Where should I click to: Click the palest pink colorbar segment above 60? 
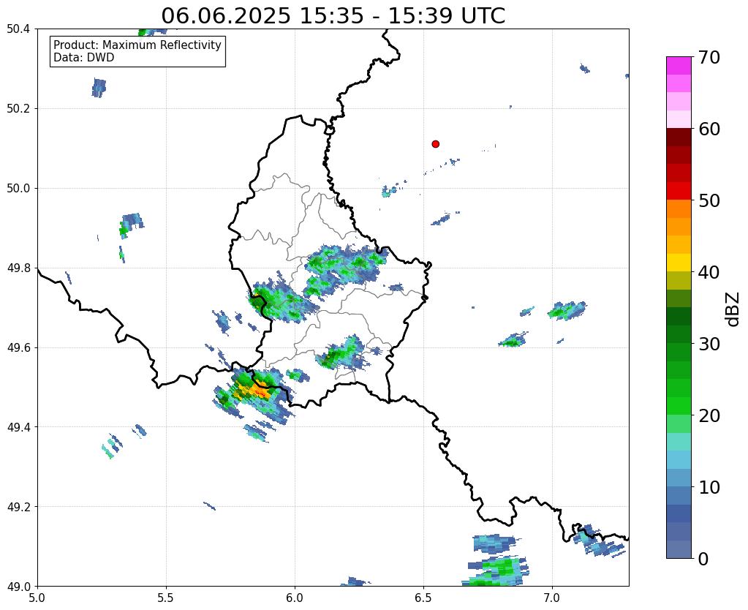679,119
